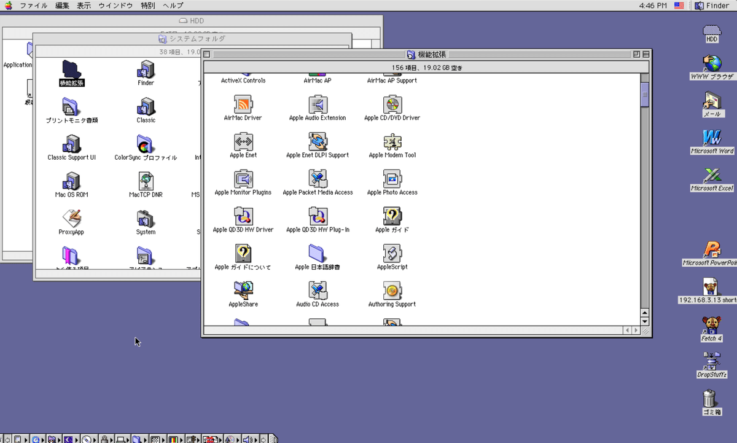Open the WWW ブラウザ desktop icon
Image resolution: width=737 pixels, height=443 pixels.
(x=712, y=64)
